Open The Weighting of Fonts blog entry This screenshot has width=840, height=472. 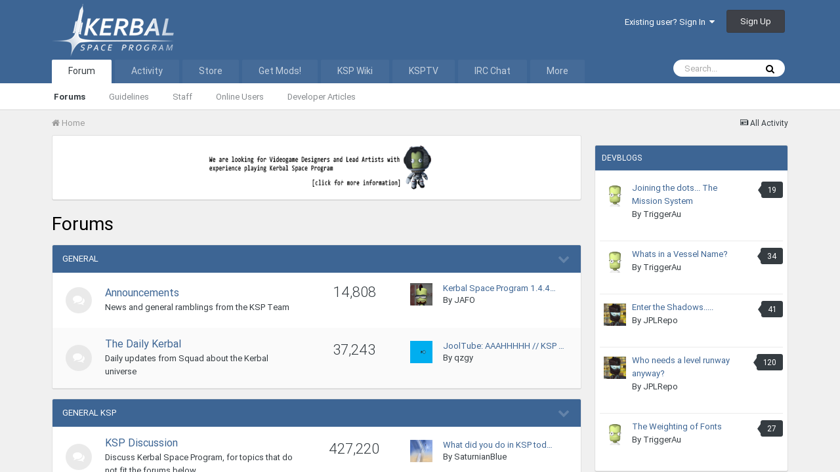(677, 427)
